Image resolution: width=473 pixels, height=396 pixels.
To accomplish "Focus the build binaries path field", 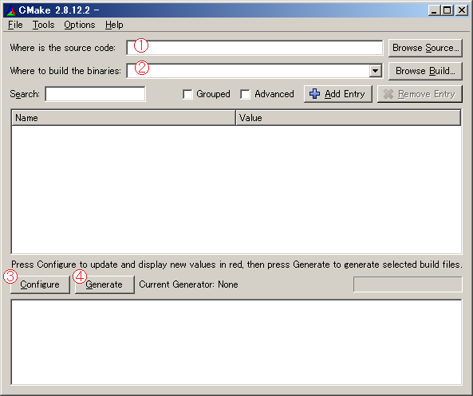I will point(248,71).
